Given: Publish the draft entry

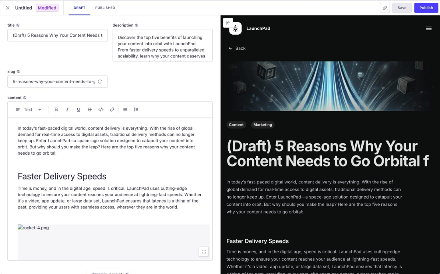Looking at the screenshot, I should coord(426,8).
